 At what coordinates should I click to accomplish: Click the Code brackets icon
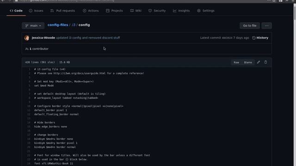12,11
